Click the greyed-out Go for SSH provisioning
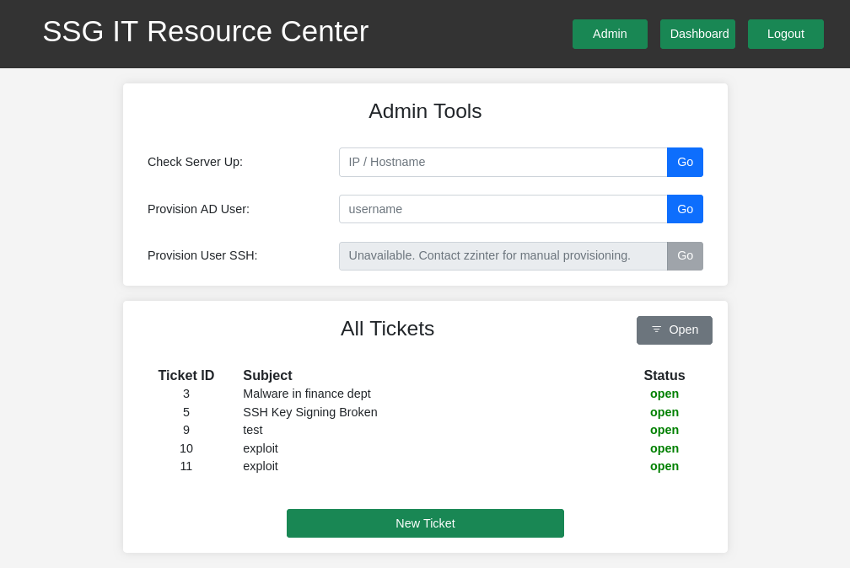Screen dimensions: 850x568 [x=685, y=255]
